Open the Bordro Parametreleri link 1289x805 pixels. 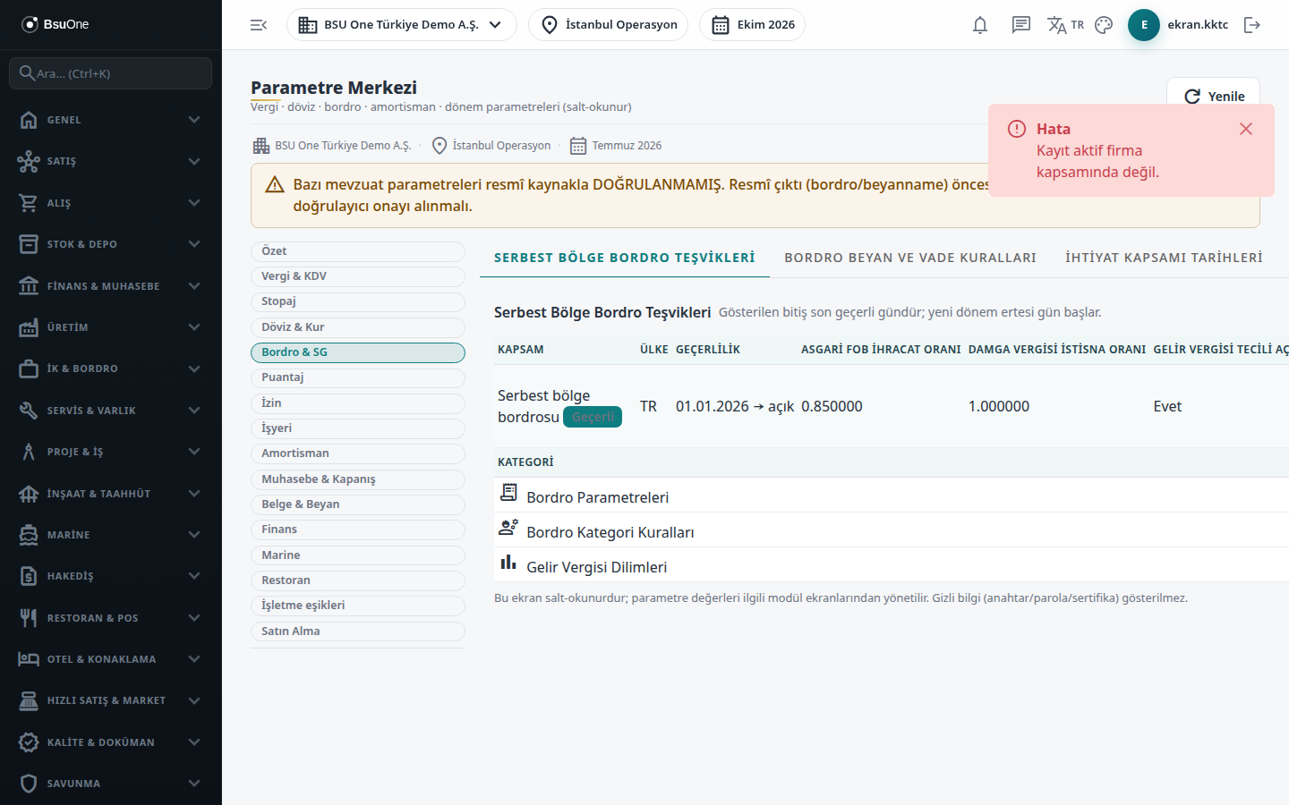(x=598, y=497)
